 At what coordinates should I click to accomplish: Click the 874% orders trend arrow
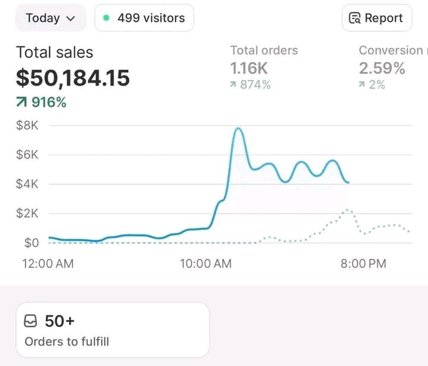tap(233, 85)
